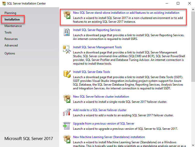Click the text "Launch a wizard to upgrade a previous version"
This screenshot has width=195, height=147.
pyautogui.click(x=105, y=129)
